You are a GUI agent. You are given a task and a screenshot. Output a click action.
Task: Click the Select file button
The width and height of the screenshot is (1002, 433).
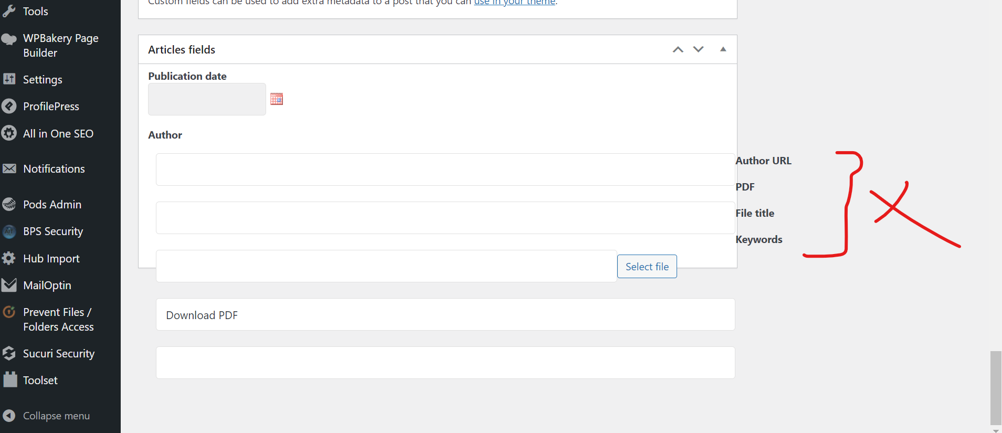click(x=647, y=266)
